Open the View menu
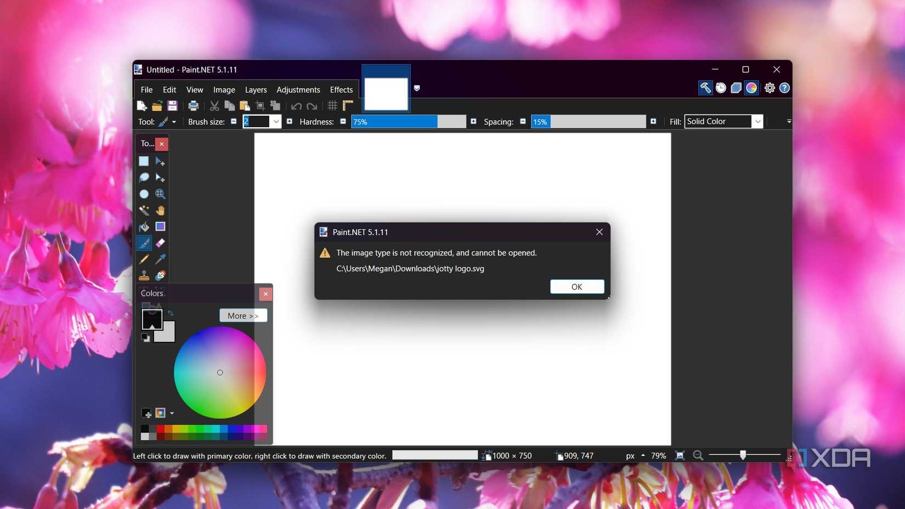The width and height of the screenshot is (905, 509). (x=195, y=90)
